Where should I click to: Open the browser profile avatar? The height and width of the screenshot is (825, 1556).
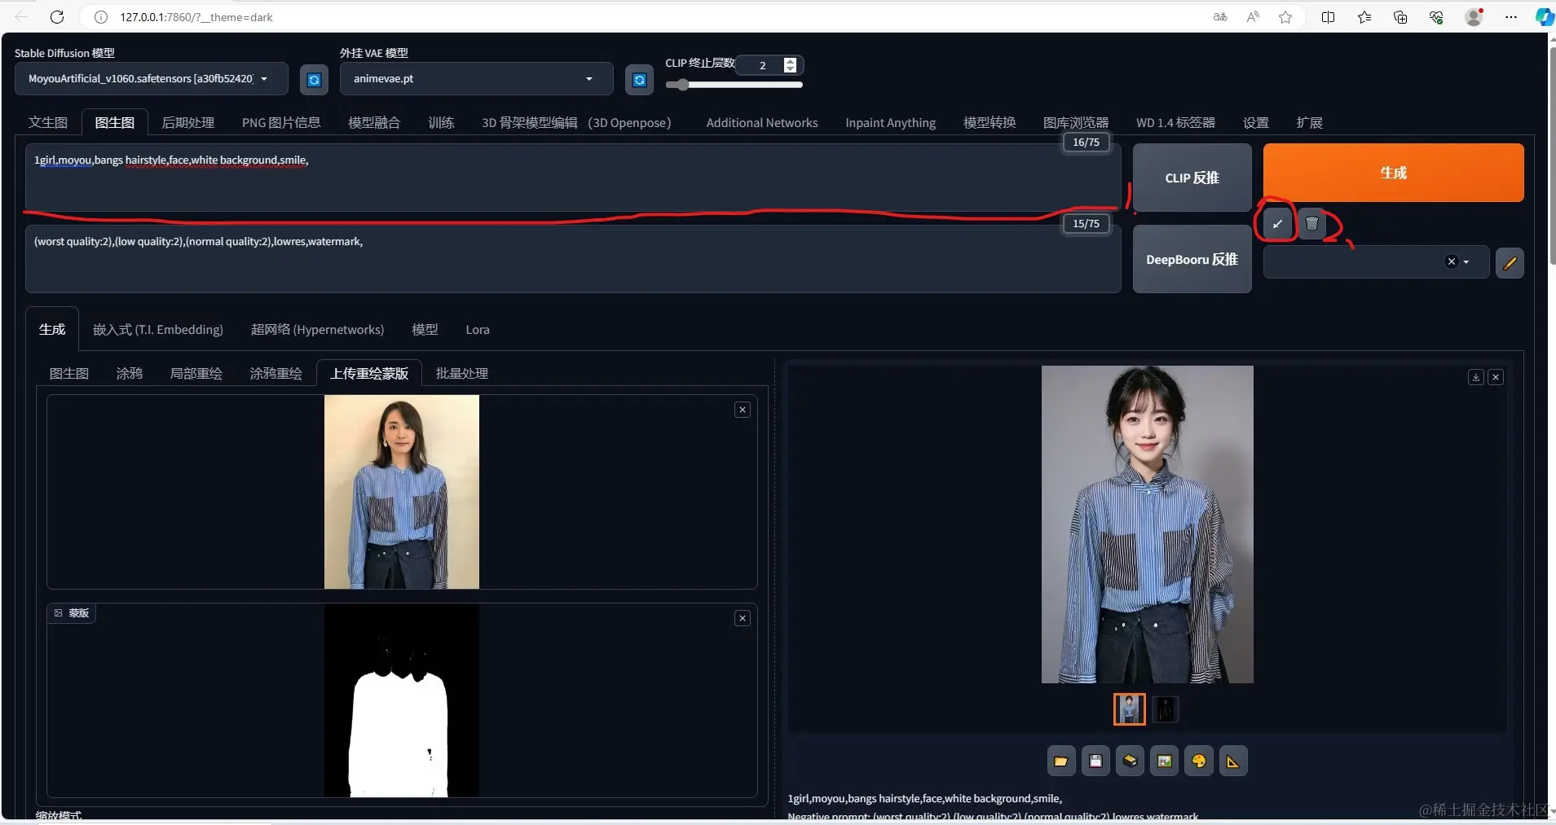pyautogui.click(x=1474, y=17)
